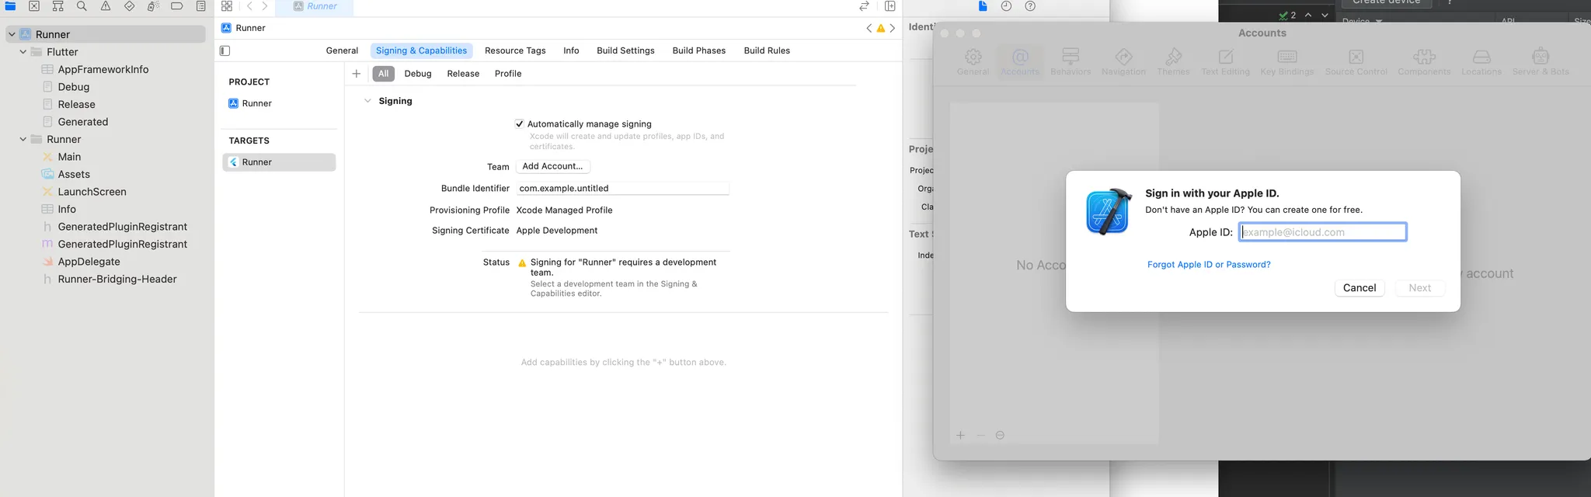Open the Test navigator diamond icon

pos(129,6)
